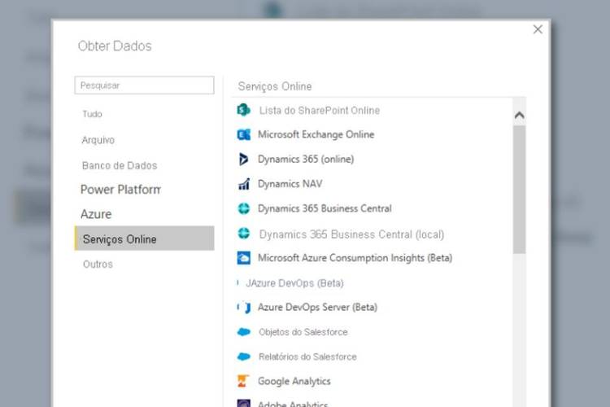Select the Serviços Online category
Viewport: 610px width, 407px height.
[144, 239]
